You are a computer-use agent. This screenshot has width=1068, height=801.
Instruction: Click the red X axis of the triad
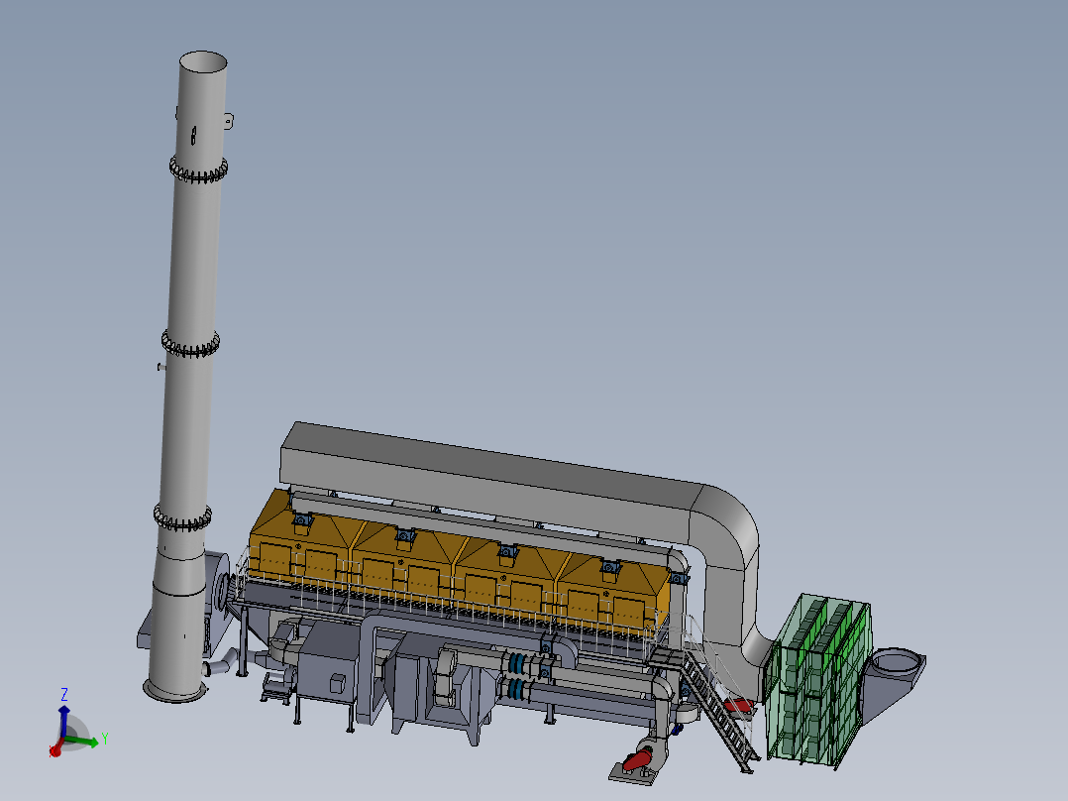56,749
